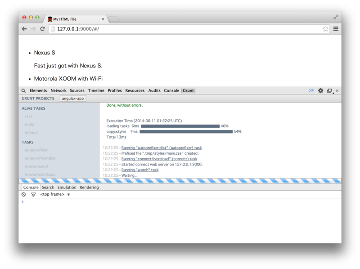Run the bowerInstall task
Viewport: 360px width, 269px height.
click(x=36, y=166)
